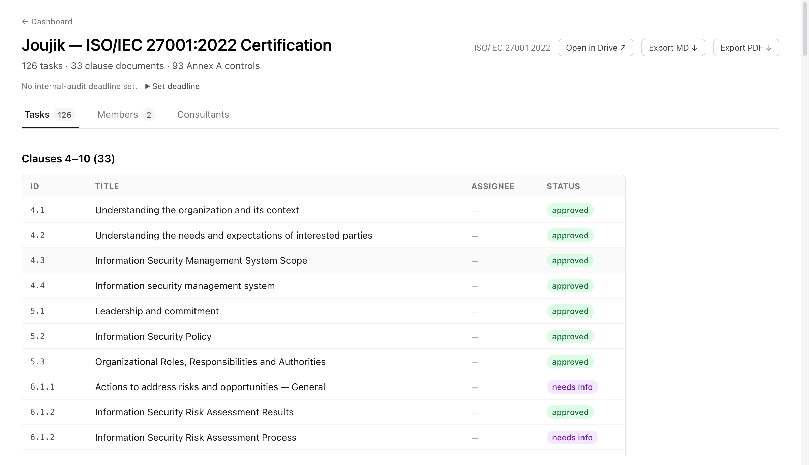Open Organizational Roles, Responsibilities and Authorities task
809x465 pixels.
point(210,362)
